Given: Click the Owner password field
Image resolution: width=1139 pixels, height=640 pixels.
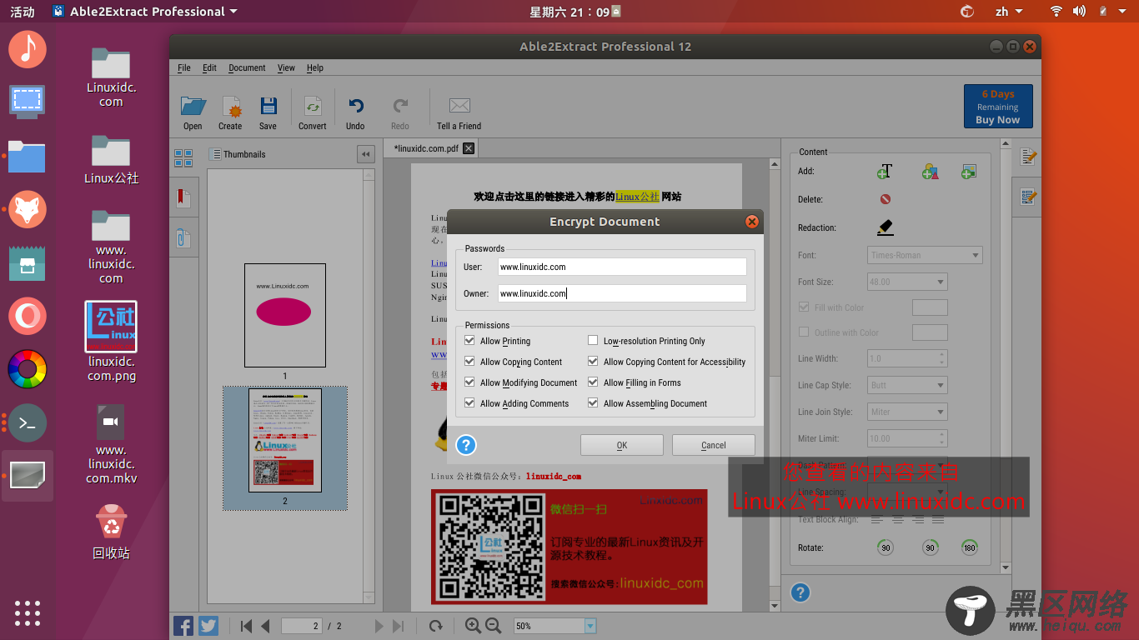Looking at the screenshot, I should point(622,293).
